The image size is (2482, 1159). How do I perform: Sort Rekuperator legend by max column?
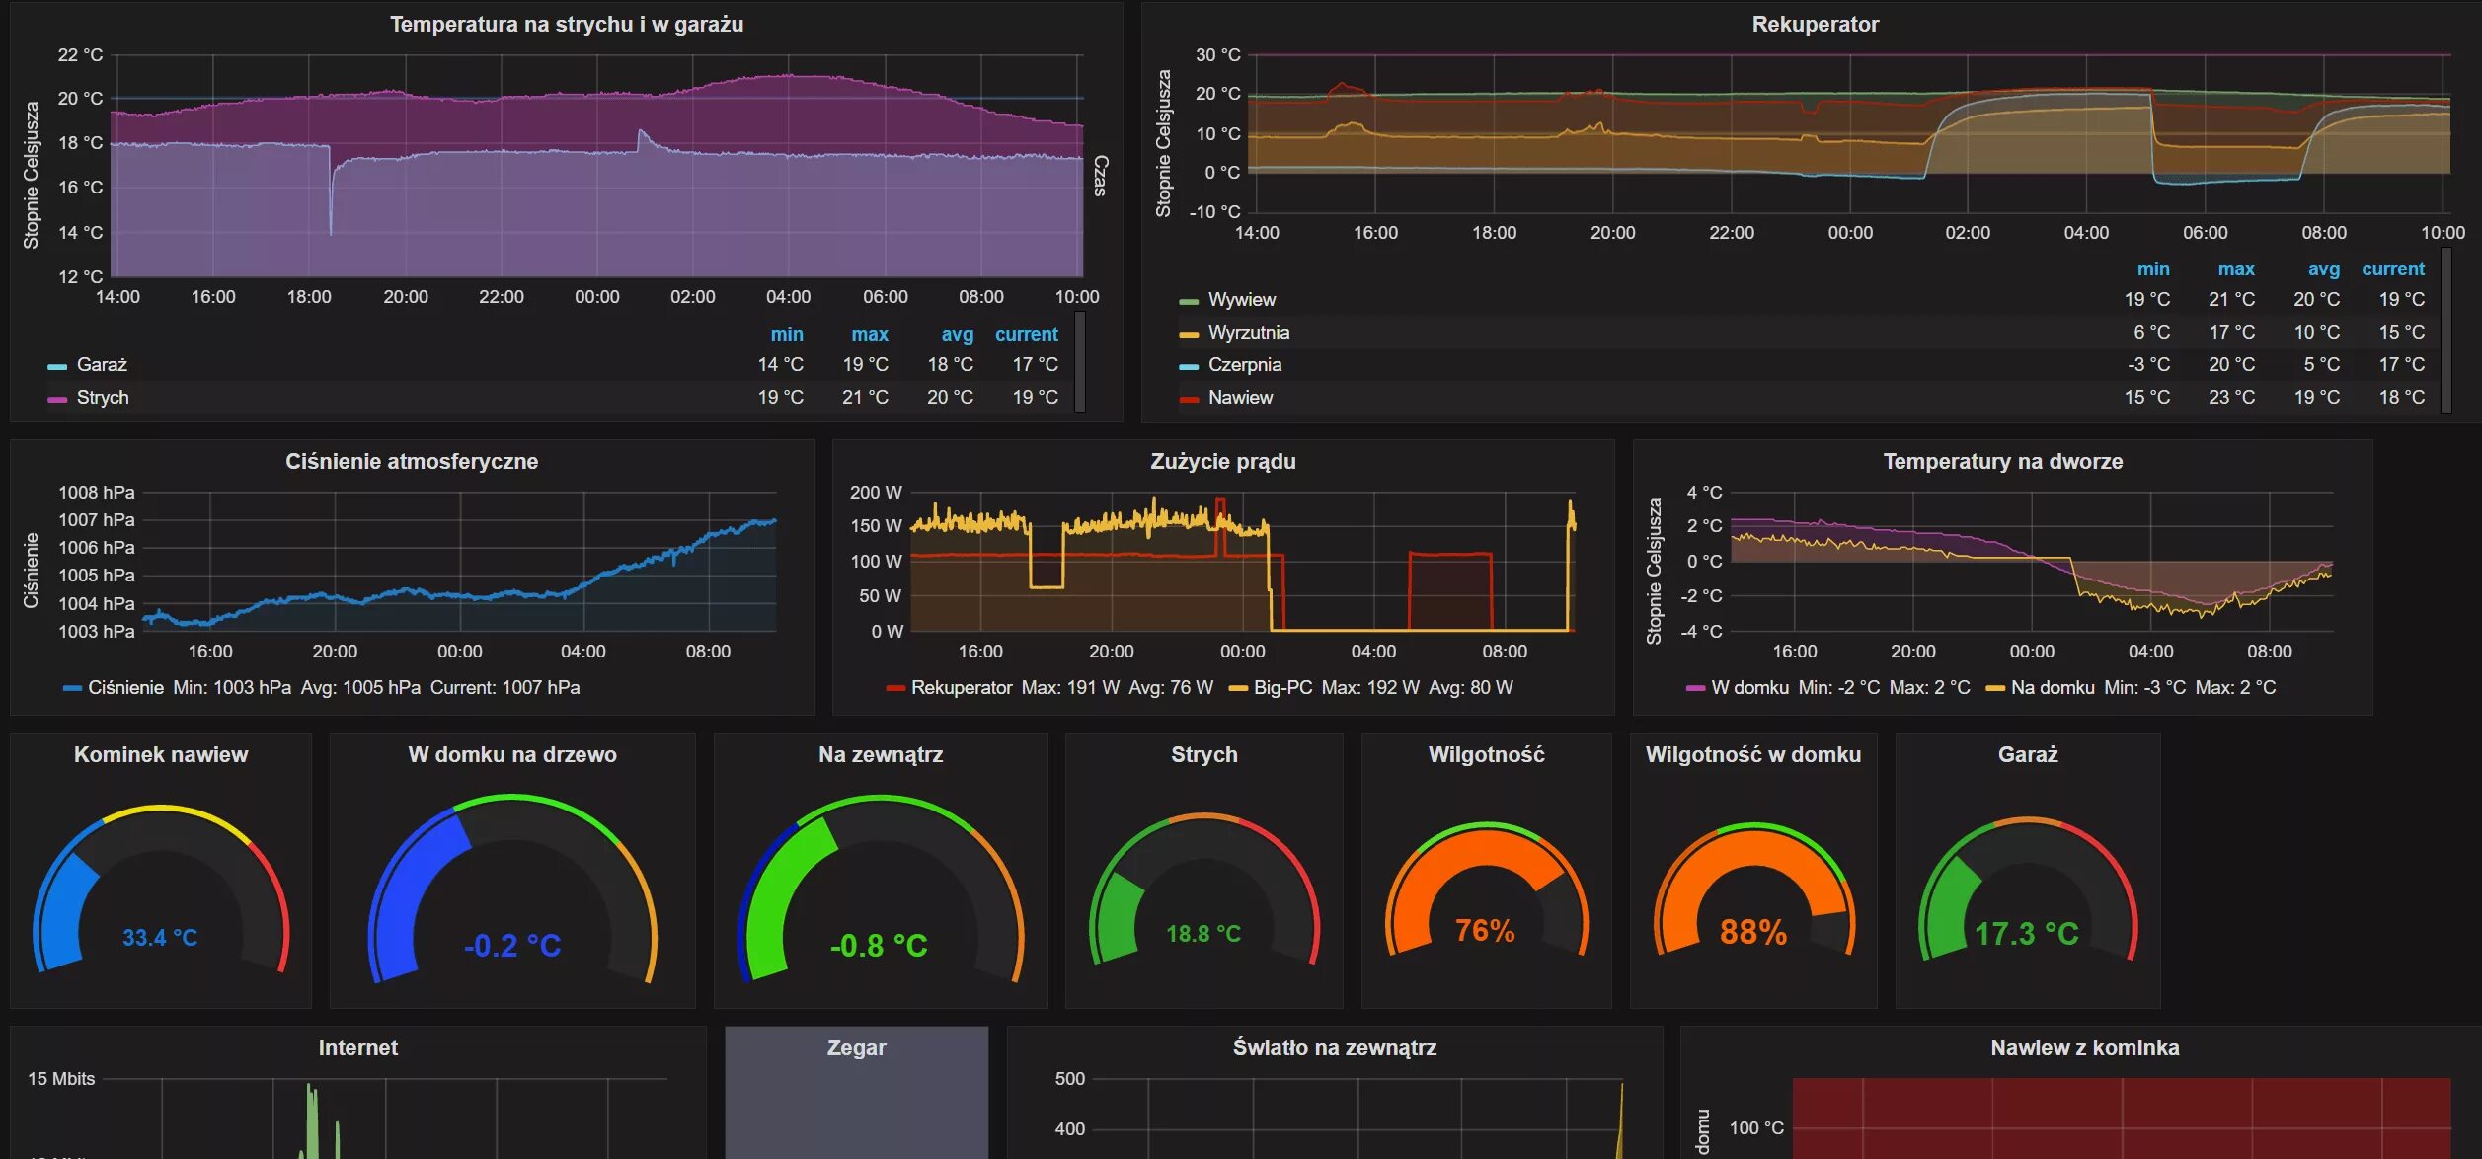tap(2235, 270)
